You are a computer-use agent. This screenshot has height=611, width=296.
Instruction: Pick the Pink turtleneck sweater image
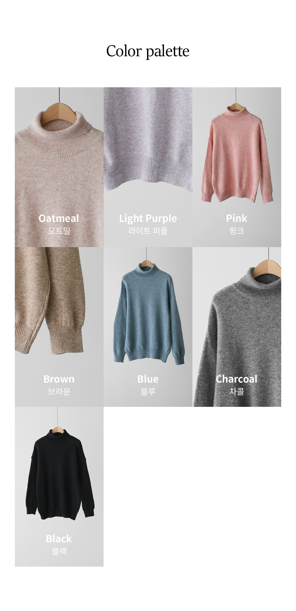237,167
